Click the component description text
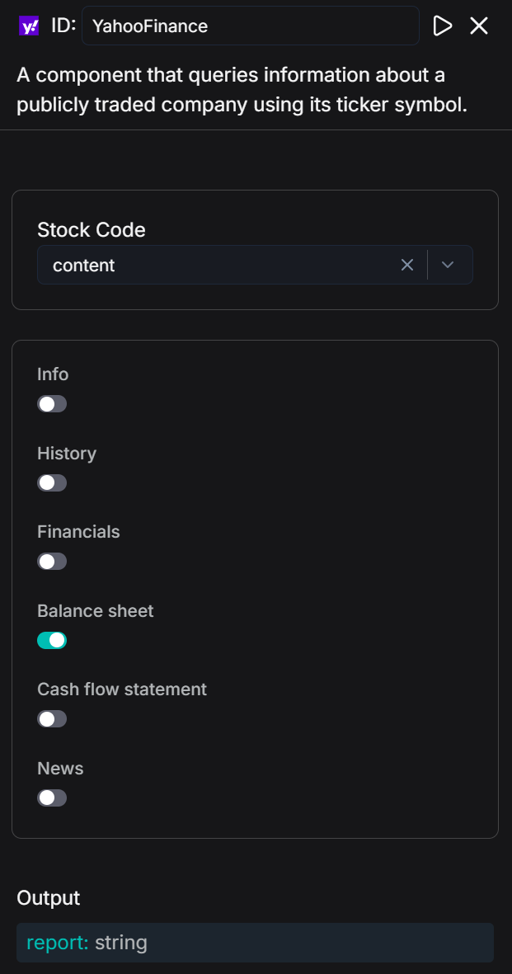The image size is (512, 974). pyautogui.click(x=242, y=91)
